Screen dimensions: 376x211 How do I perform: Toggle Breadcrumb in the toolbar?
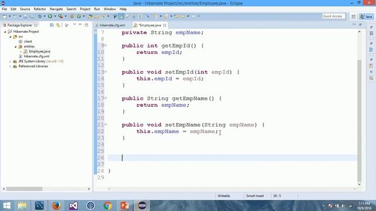[x=115, y=16]
